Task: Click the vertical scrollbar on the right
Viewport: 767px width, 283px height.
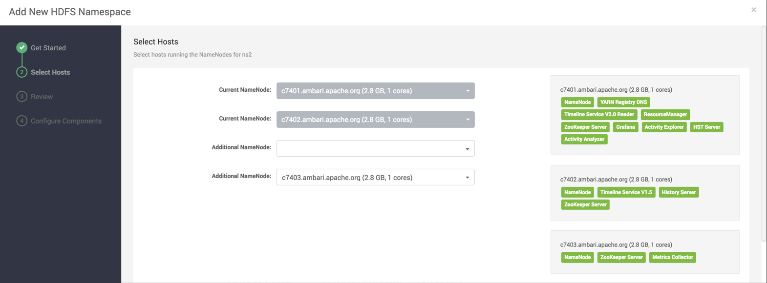Action: (x=764, y=134)
